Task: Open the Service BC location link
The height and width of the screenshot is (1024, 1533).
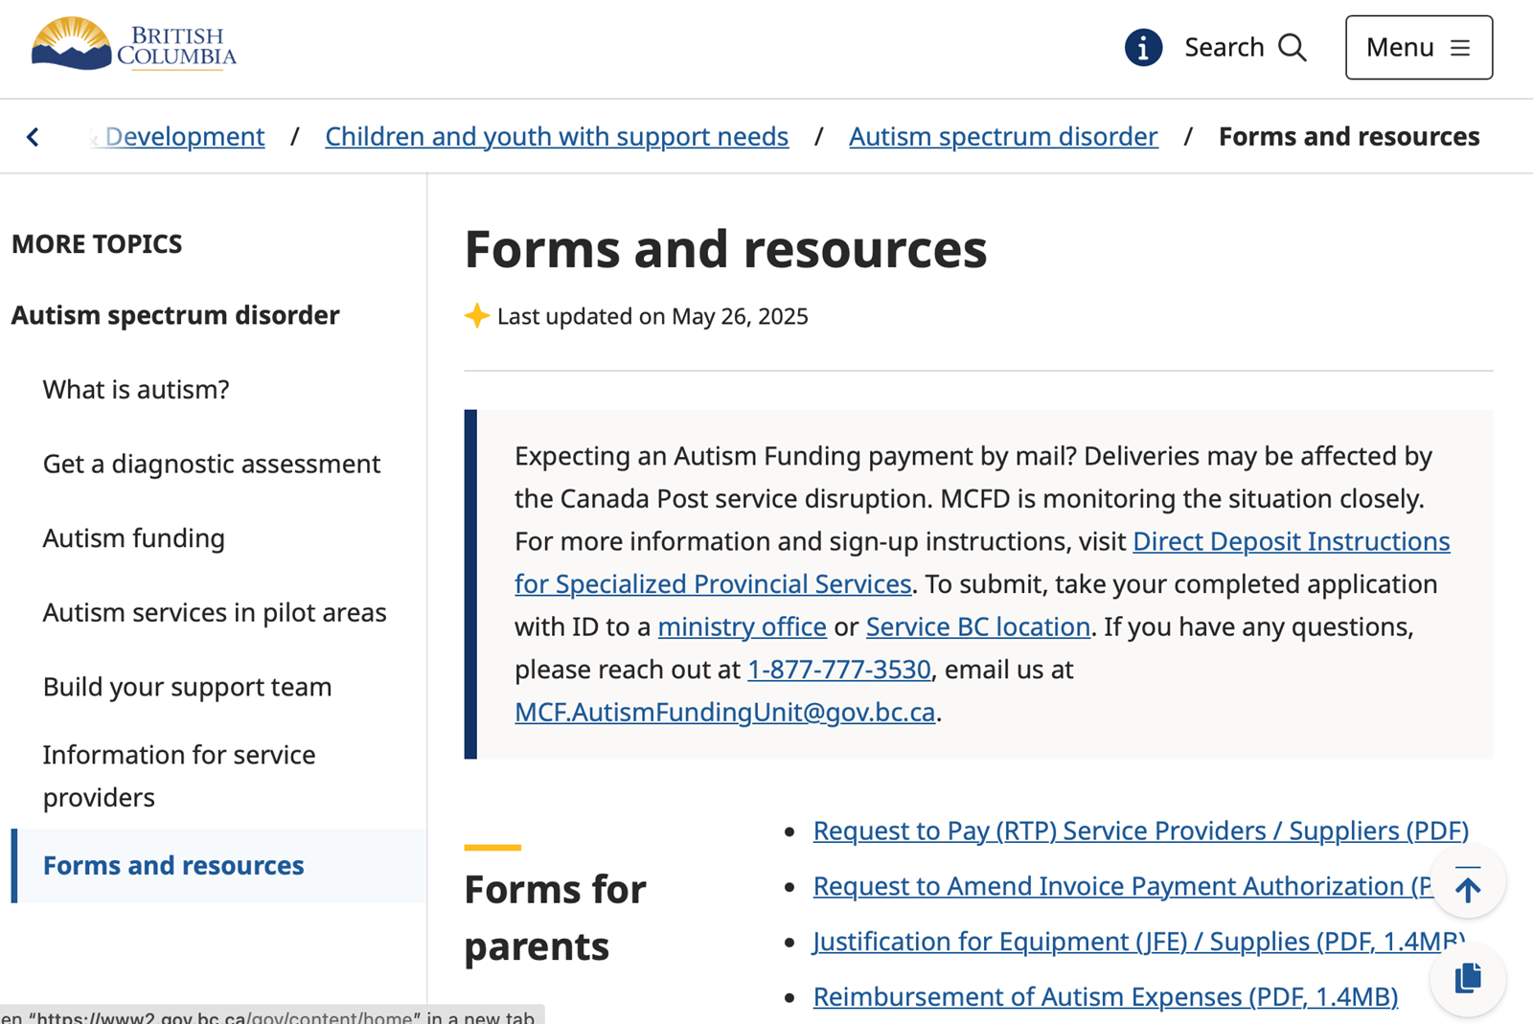Action: pyautogui.click(x=977, y=626)
